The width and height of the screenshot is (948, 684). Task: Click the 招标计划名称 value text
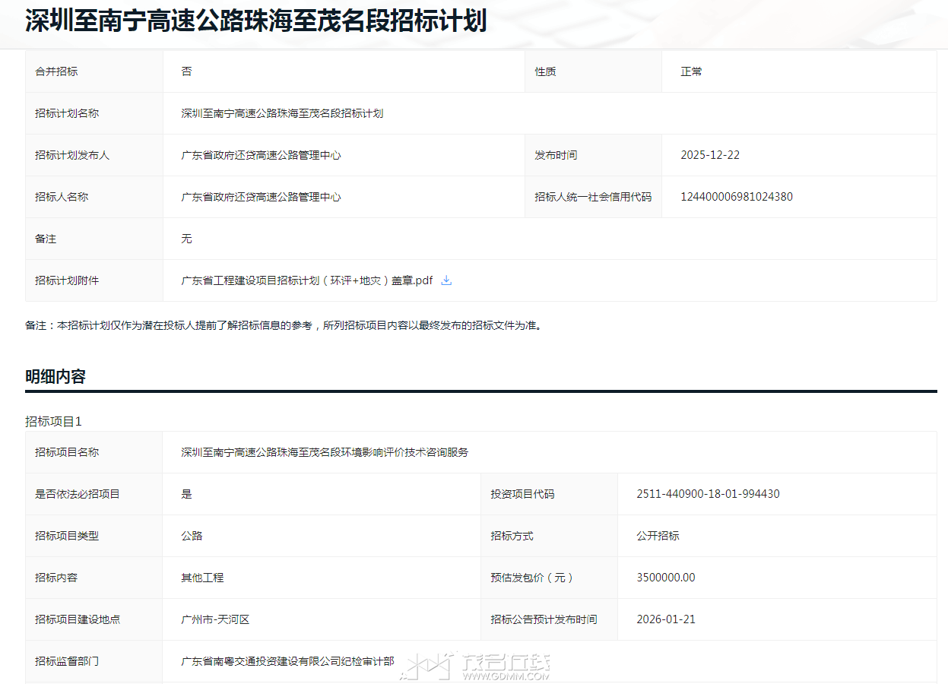(x=281, y=113)
